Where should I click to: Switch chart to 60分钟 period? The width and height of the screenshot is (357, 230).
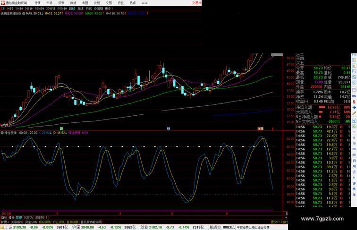click(62, 9)
